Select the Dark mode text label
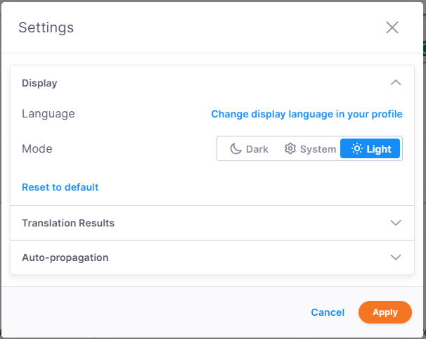426x339 pixels. click(257, 149)
